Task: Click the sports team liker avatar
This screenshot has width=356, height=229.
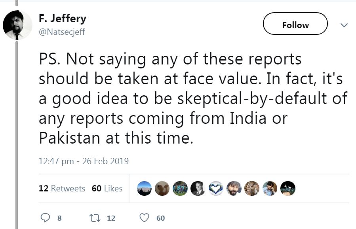Action: [x=180, y=189]
